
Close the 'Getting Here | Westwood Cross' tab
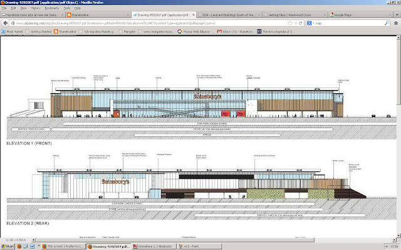pos(325,15)
